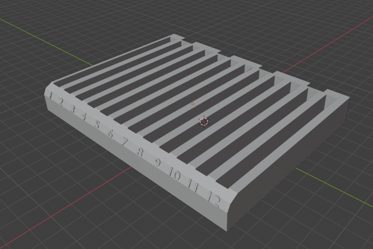The width and height of the screenshot is (373, 249).
Task: Click the embossed number "3" on the model
Action: (x=72, y=109)
